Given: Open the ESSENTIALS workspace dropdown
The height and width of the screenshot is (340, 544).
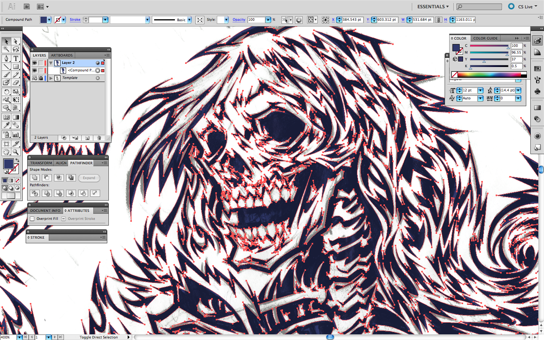Looking at the screenshot, I should click(x=433, y=6).
